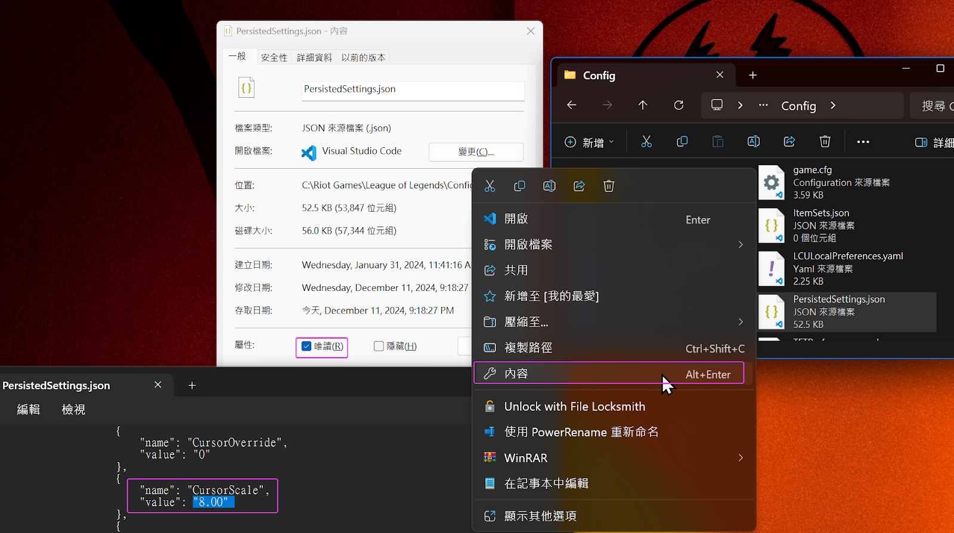Screen dimensions: 954x533
Task: Click the Explorer search box
Action: coord(933,106)
